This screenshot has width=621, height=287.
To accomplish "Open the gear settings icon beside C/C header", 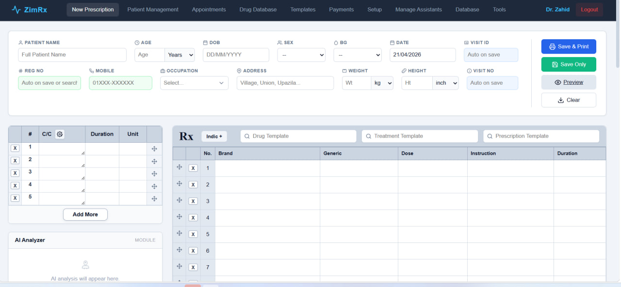I will click(x=59, y=134).
